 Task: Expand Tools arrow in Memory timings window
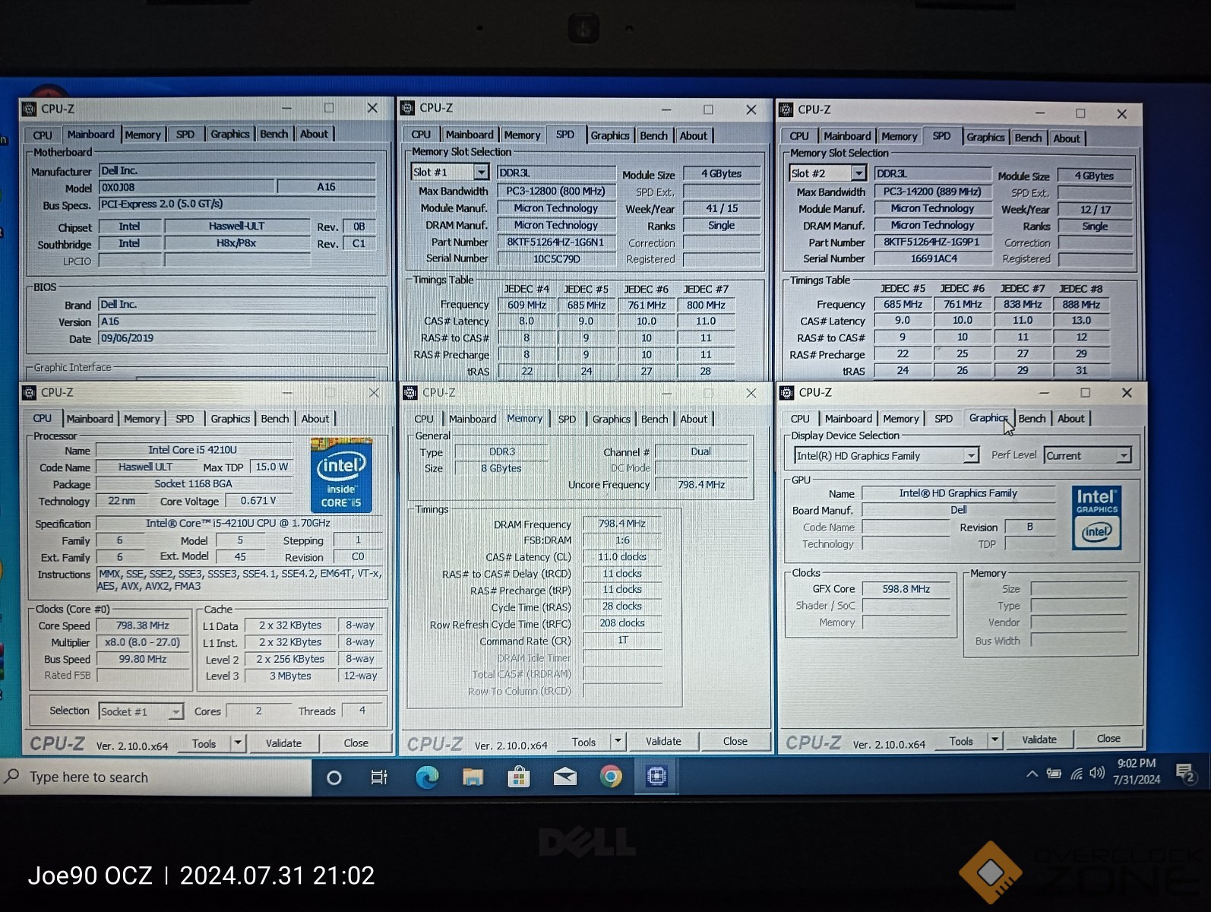[x=618, y=741]
